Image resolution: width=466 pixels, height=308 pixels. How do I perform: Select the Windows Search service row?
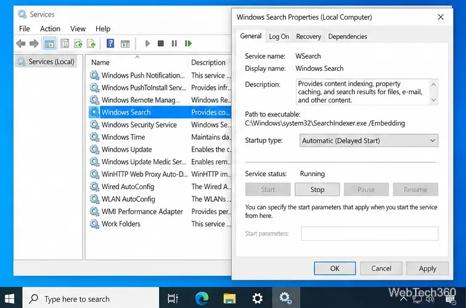(160, 112)
